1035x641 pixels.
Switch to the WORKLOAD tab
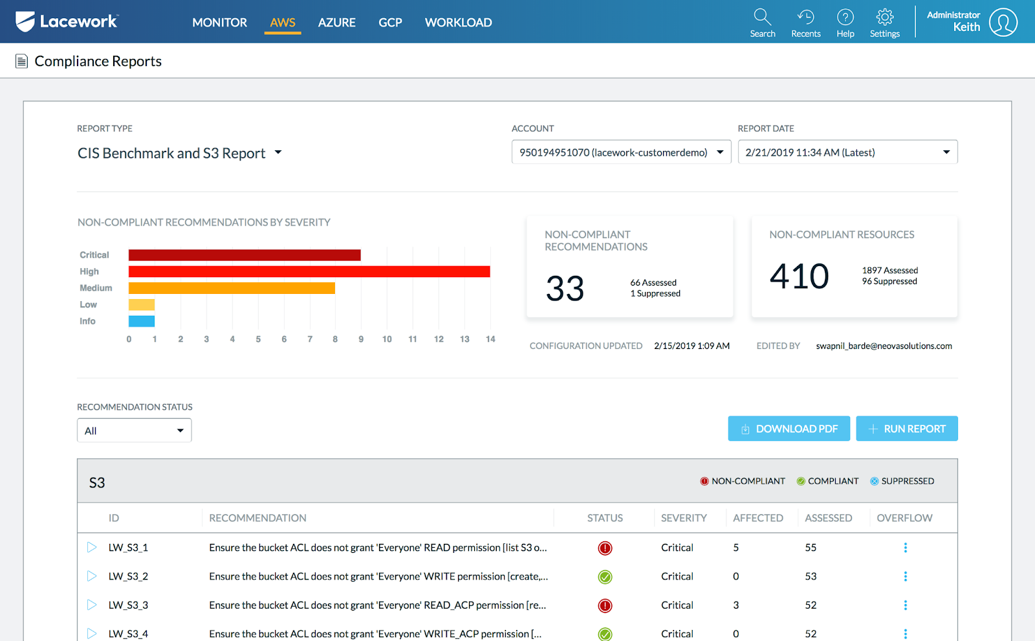[x=458, y=23]
